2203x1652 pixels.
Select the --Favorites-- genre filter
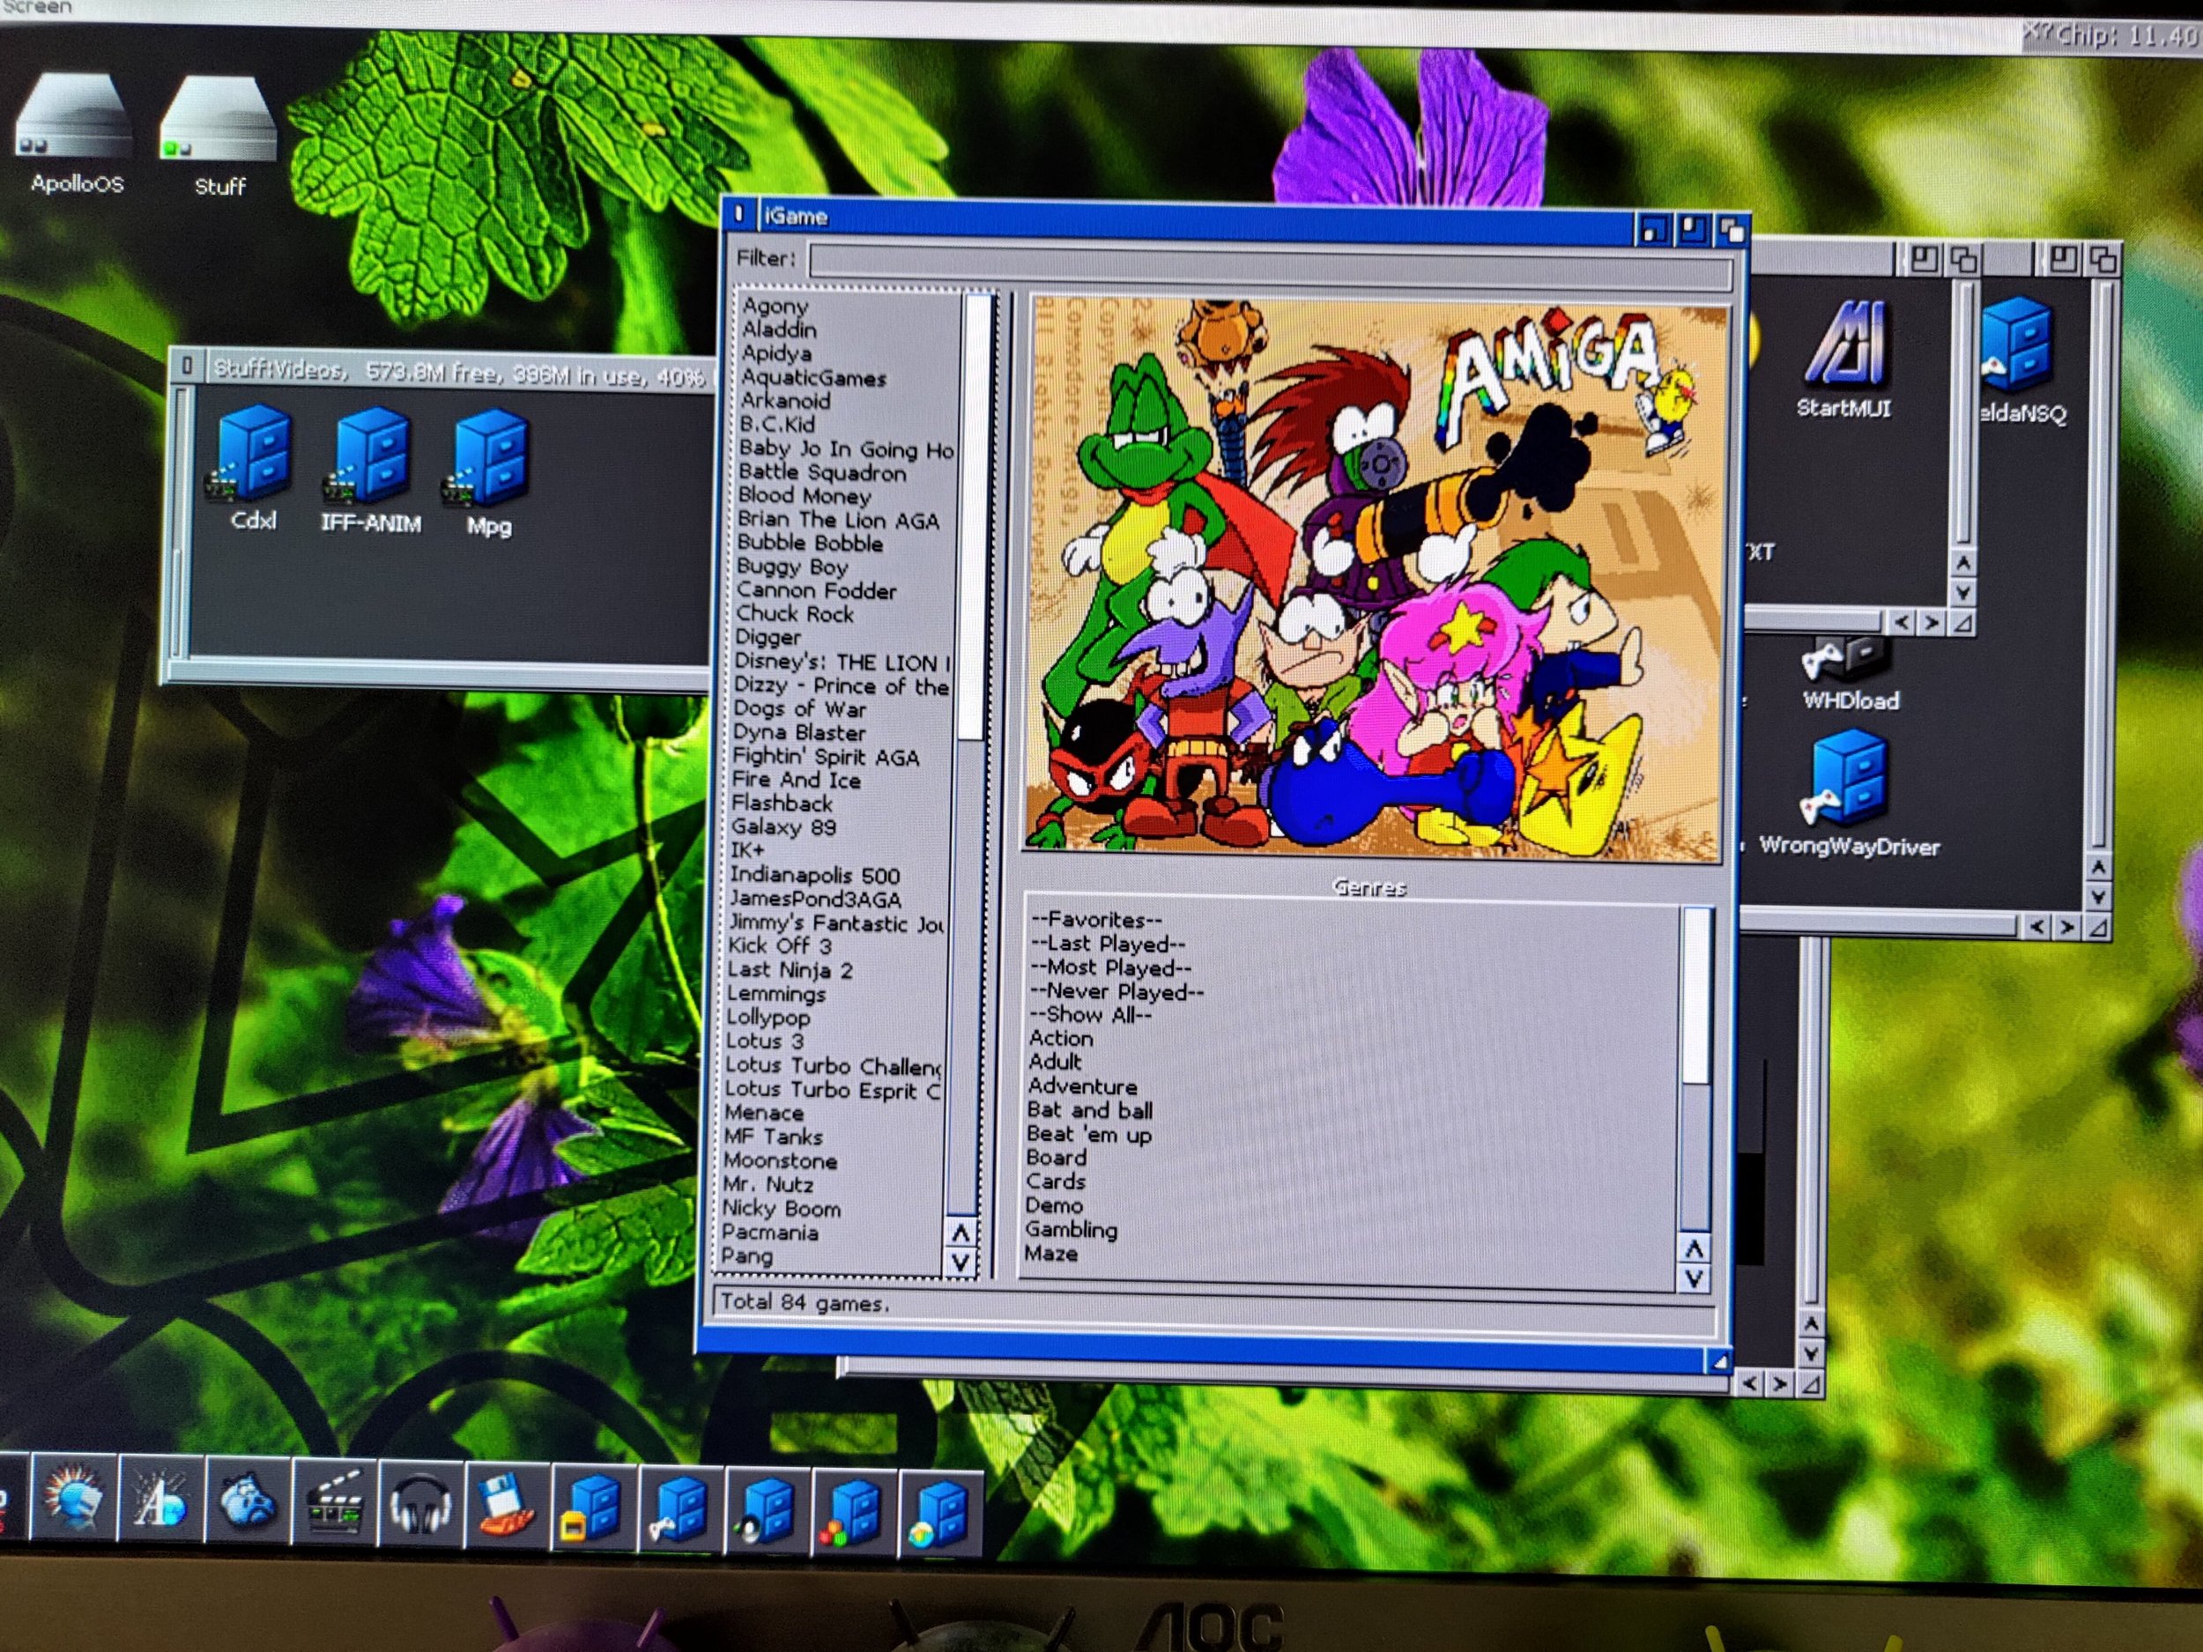tap(1095, 920)
